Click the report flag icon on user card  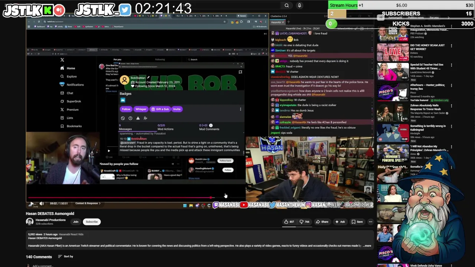(x=240, y=72)
